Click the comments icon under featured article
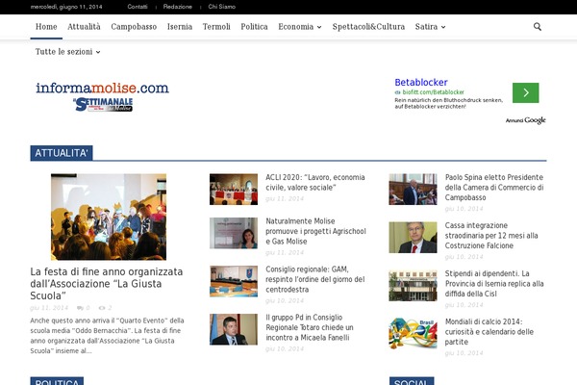Viewport: 577px width, 385px height. pyautogui.click(x=81, y=308)
